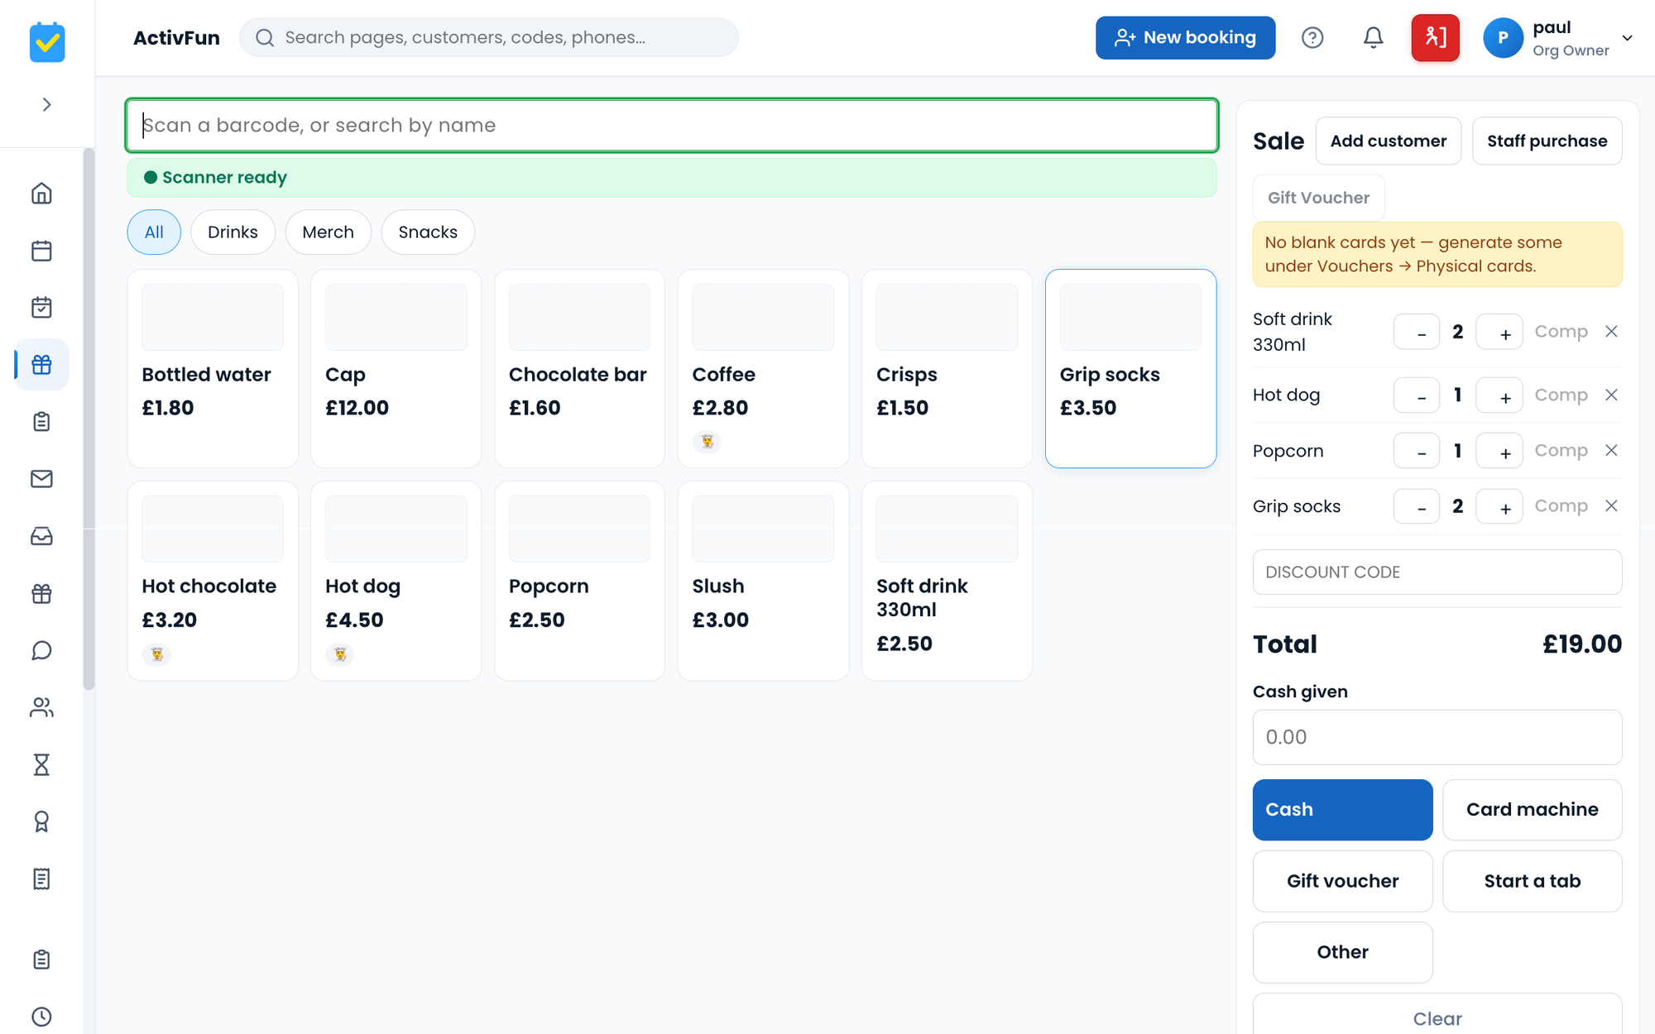Open the mail envelope icon in sidebar
1655x1034 pixels.
click(x=41, y=479)
